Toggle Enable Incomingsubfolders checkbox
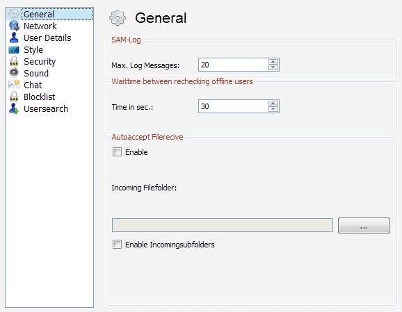 pos(117,244)
